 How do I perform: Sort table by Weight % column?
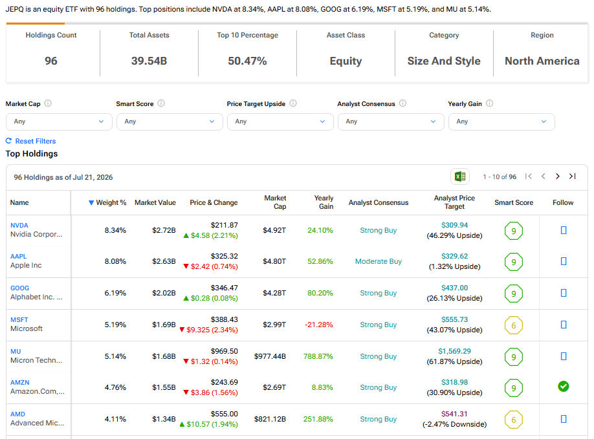[x=107, y=202]
